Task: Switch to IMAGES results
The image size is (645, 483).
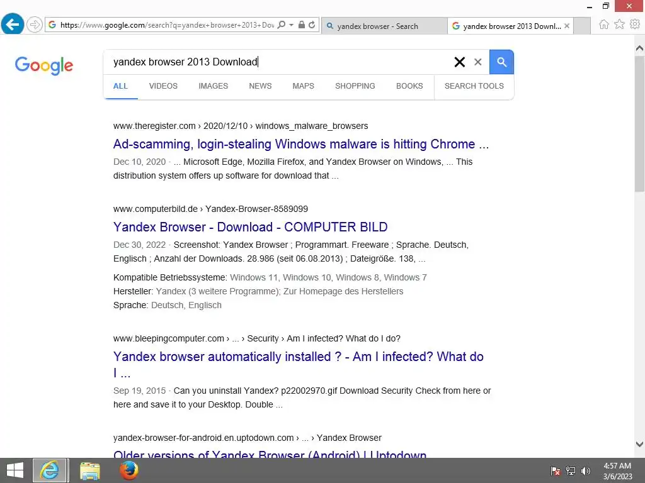Action: click(x=213, y=86)
